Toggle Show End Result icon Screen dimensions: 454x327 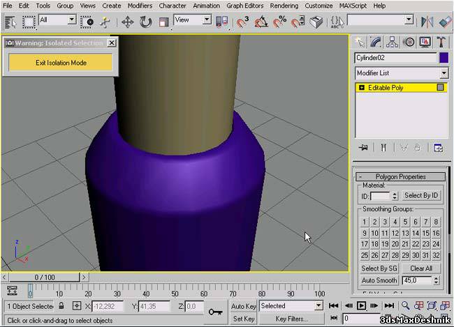pyautogui.click(x=383, y=148)
